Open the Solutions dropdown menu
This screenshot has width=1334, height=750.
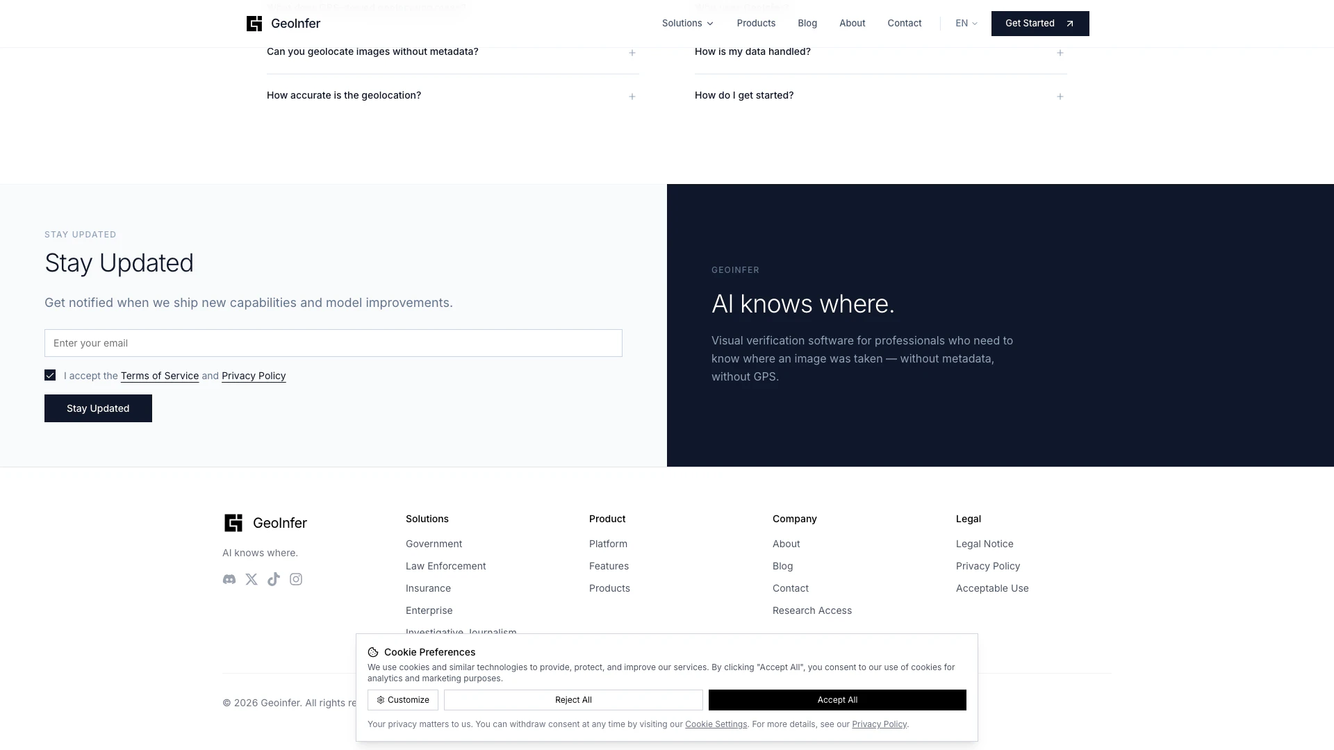pos(687,23)
